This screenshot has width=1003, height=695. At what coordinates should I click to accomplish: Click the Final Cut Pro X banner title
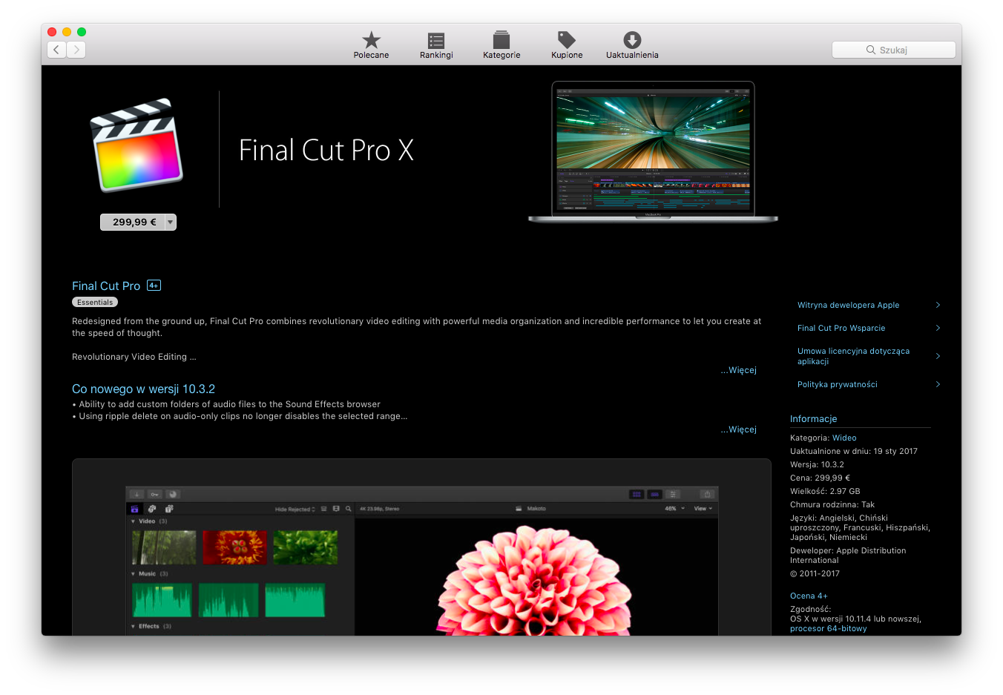point(326,151)
